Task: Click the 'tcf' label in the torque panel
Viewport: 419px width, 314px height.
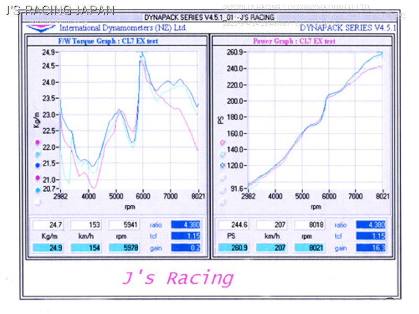Action: coord(153,237)
